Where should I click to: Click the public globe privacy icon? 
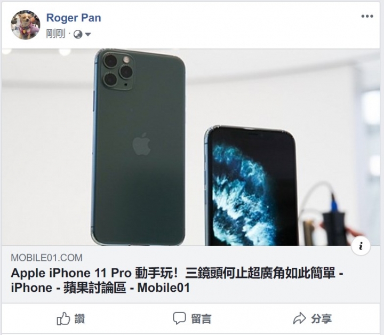point(78,34)
